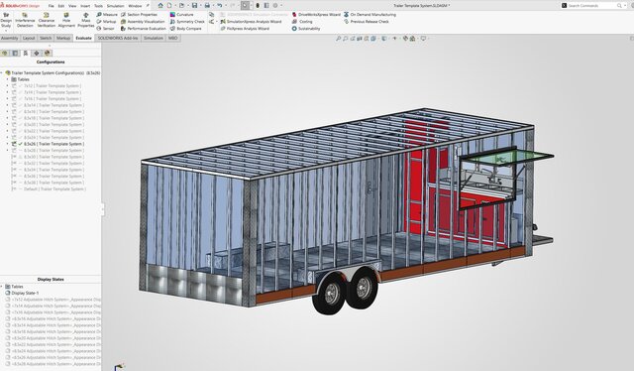Screen dimensions: 634x371
Task: Select Display State-1 entry
Action: [x=25, y=293]
